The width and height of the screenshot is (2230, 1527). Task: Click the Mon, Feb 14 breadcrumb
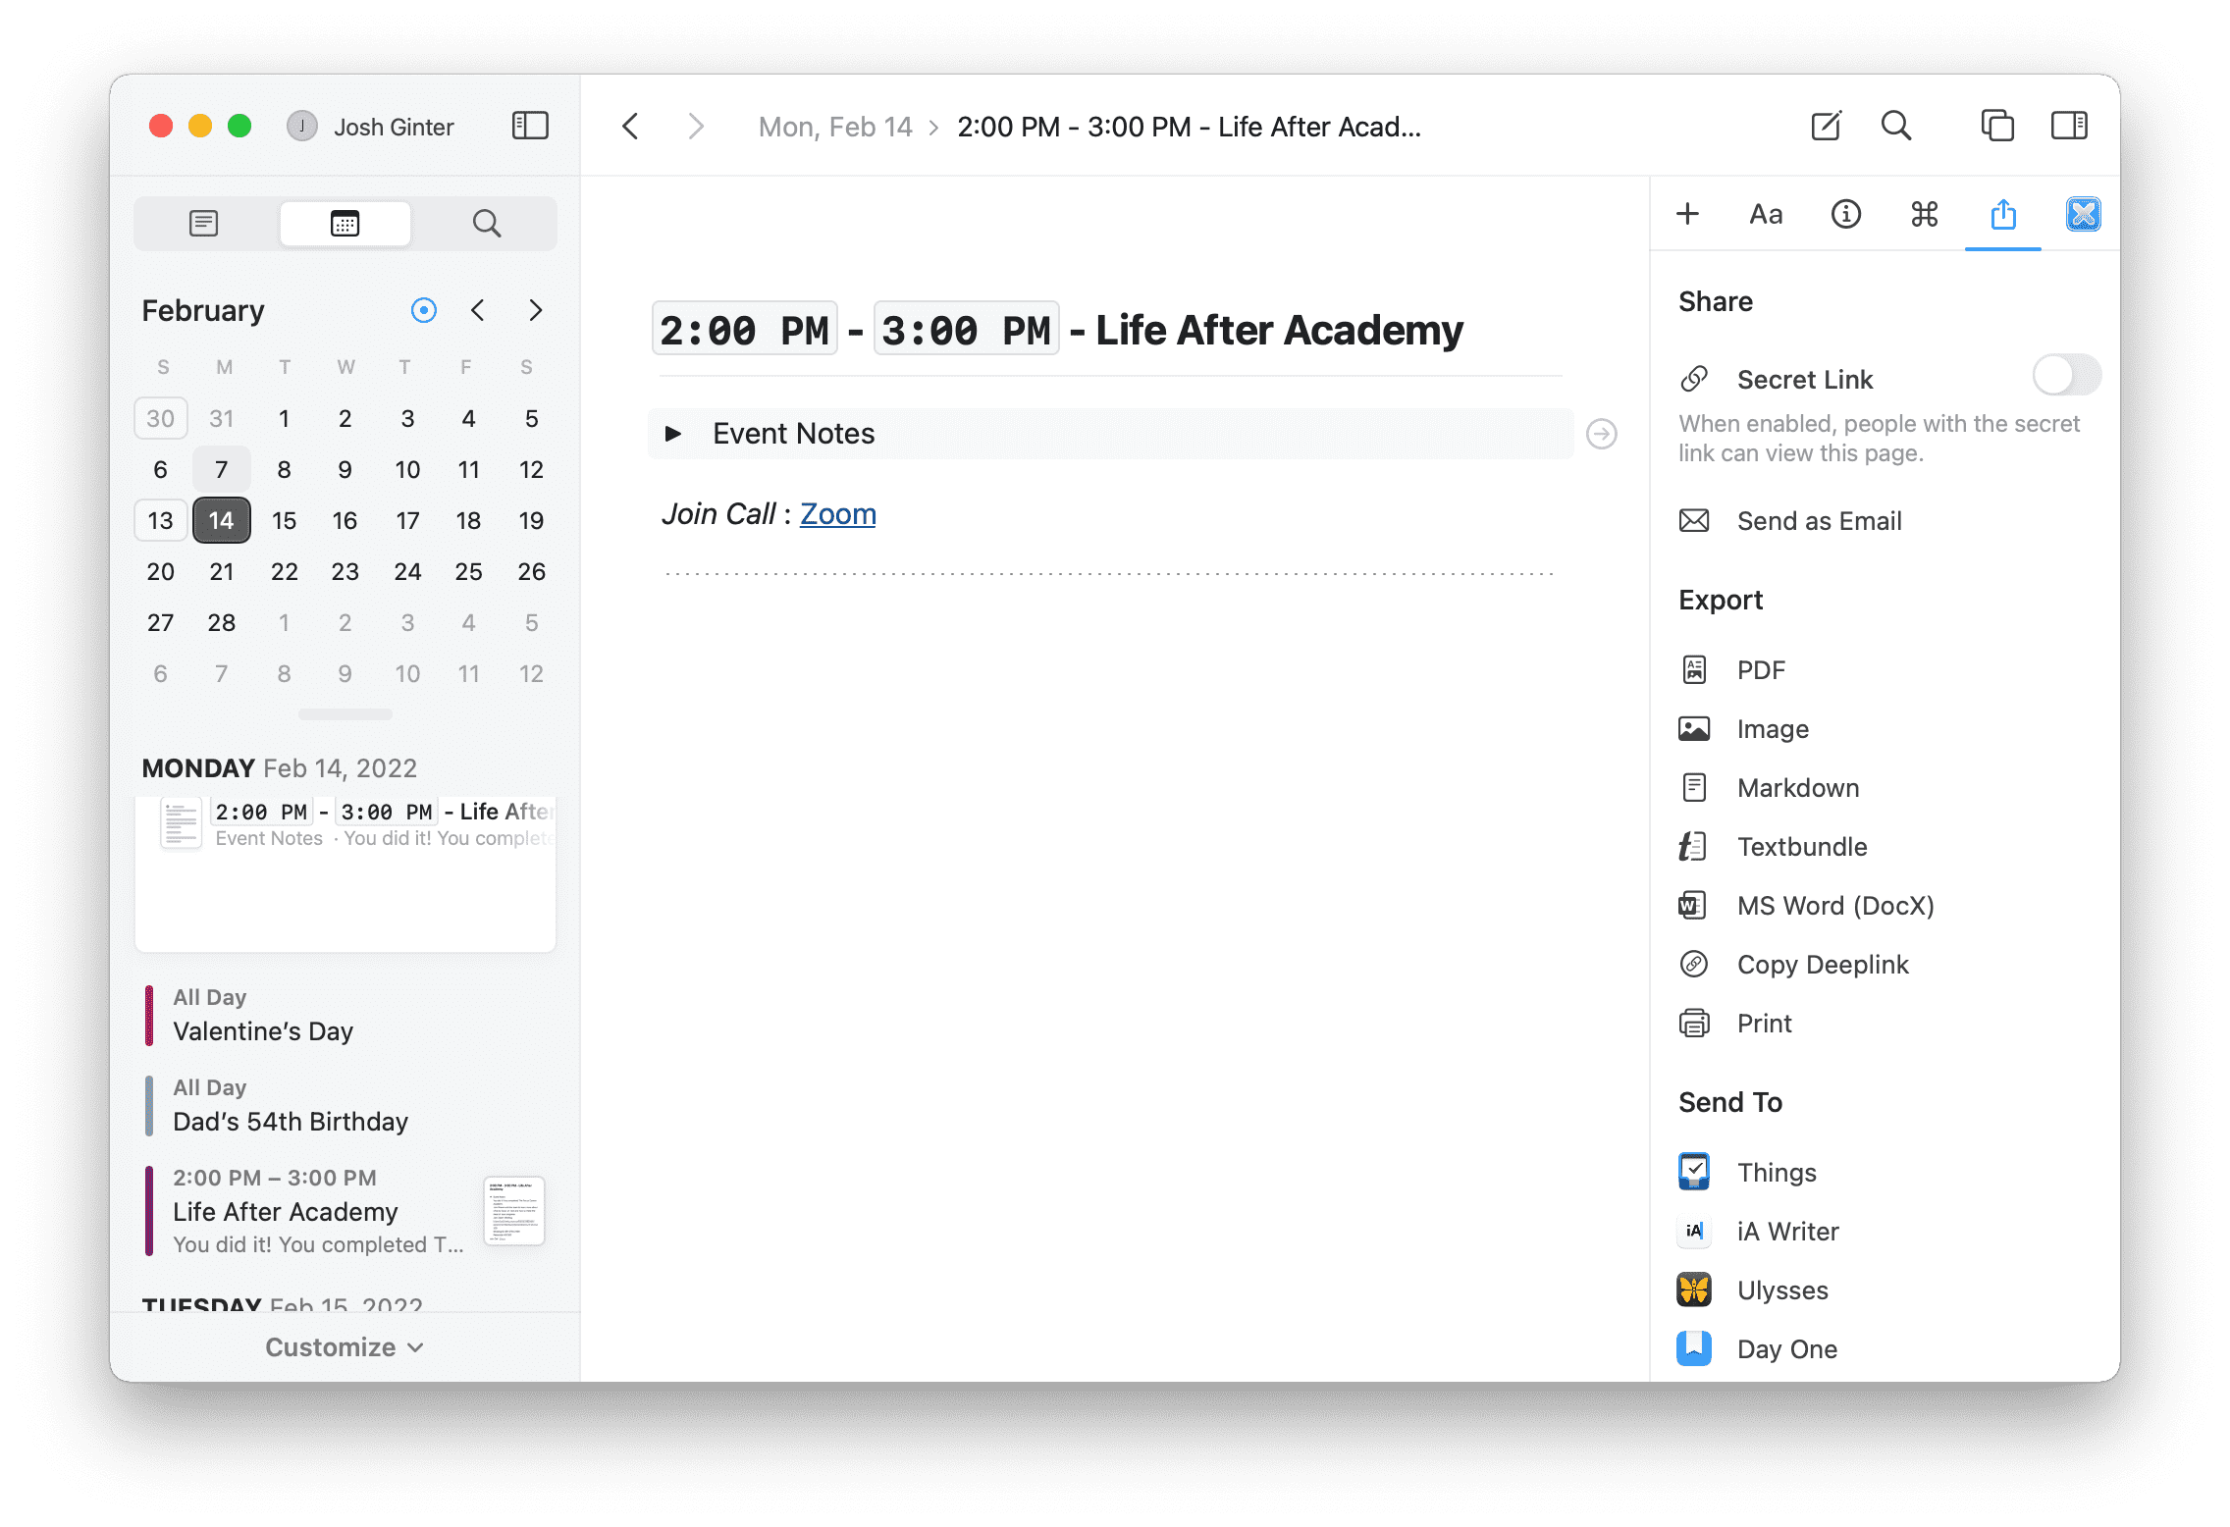[x=835, y=127]
